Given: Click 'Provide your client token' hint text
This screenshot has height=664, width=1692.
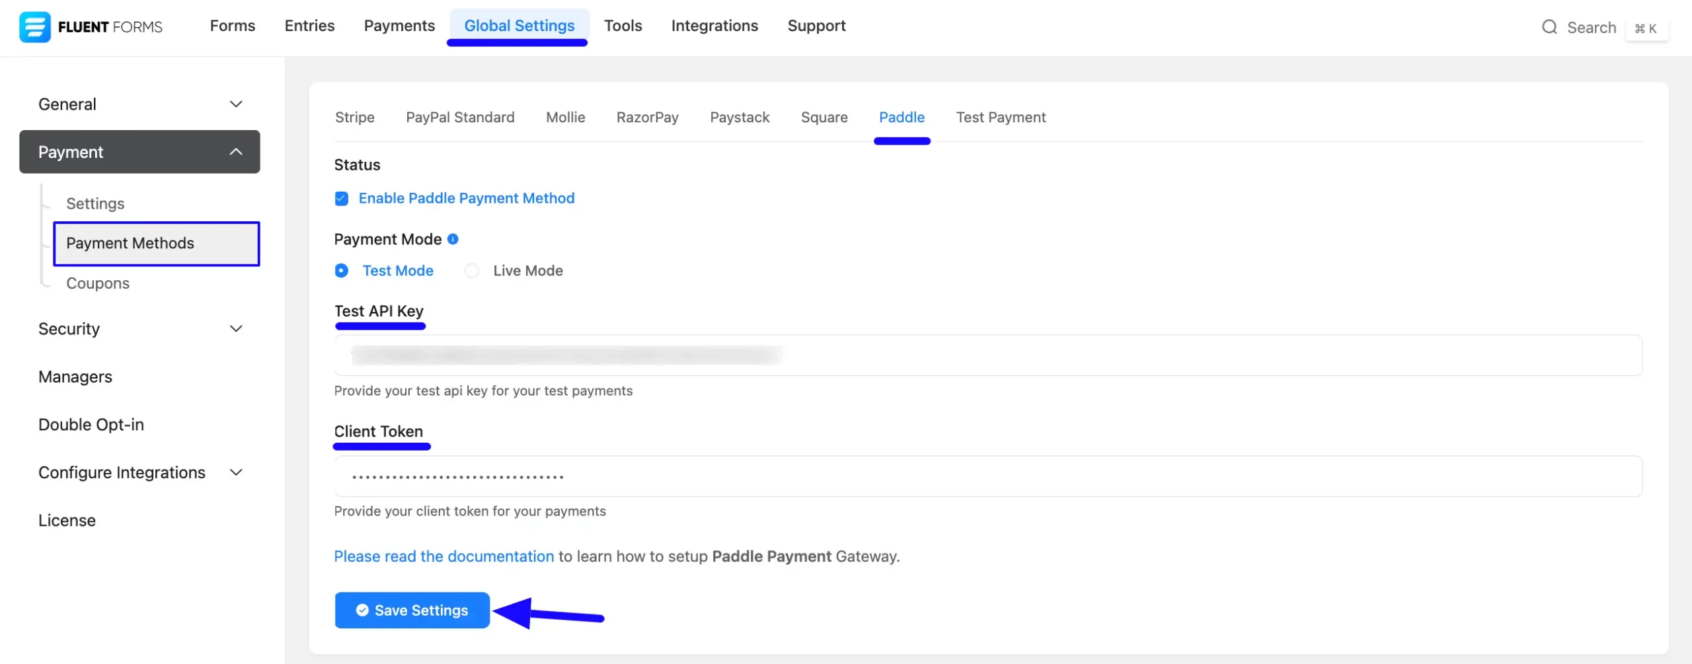Looking at the screenshot, I should click(x=470, y=511).
